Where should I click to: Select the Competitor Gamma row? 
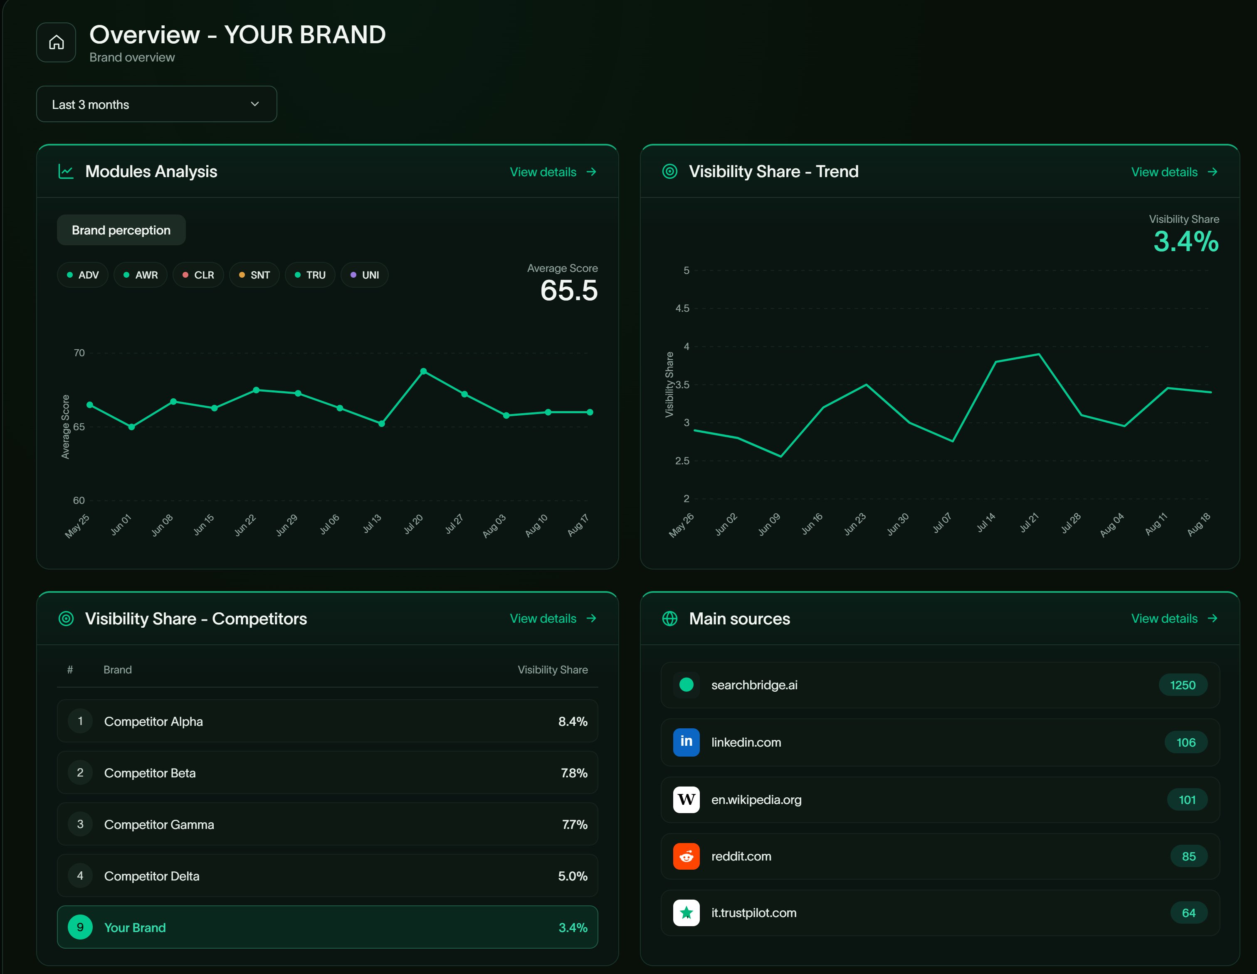tap(328, 824)
